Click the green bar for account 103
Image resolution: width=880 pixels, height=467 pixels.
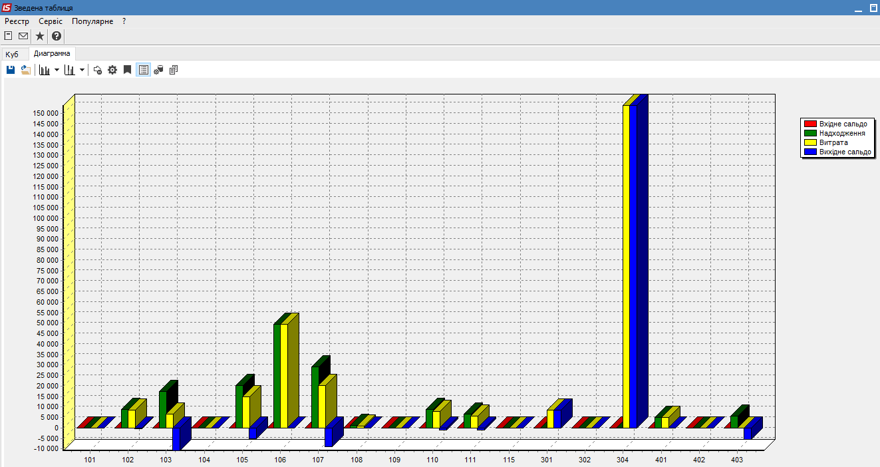pos(162,409)
